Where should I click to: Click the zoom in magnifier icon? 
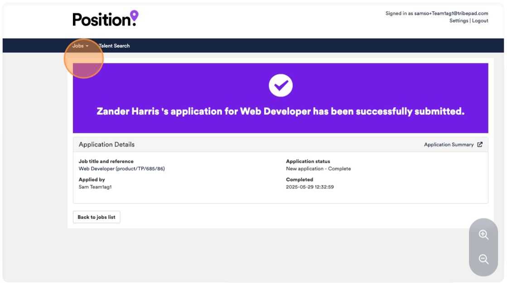483,235
